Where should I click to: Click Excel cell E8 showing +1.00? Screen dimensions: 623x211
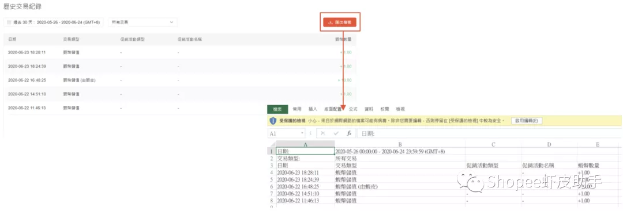click(x=598, y=201)
